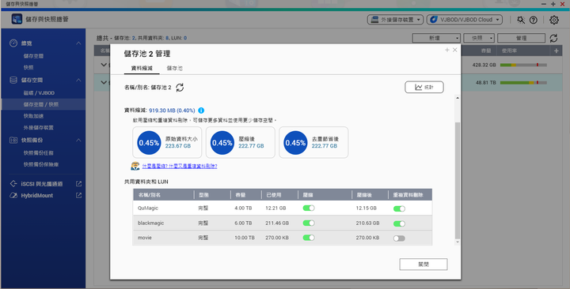Collapse the Overview section in sidebar

click(78, 43)
